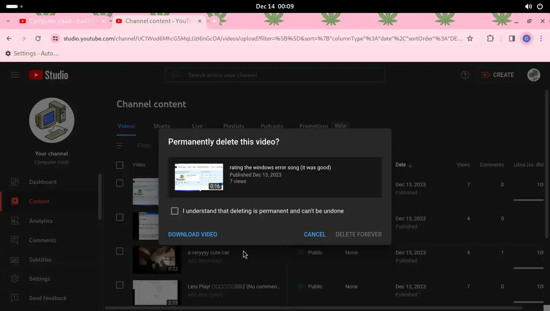
Task: Click the CREATE button
Action: (498, 75)
